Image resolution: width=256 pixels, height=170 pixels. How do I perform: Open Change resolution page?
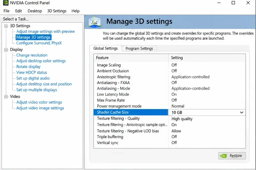click(32, 55)
